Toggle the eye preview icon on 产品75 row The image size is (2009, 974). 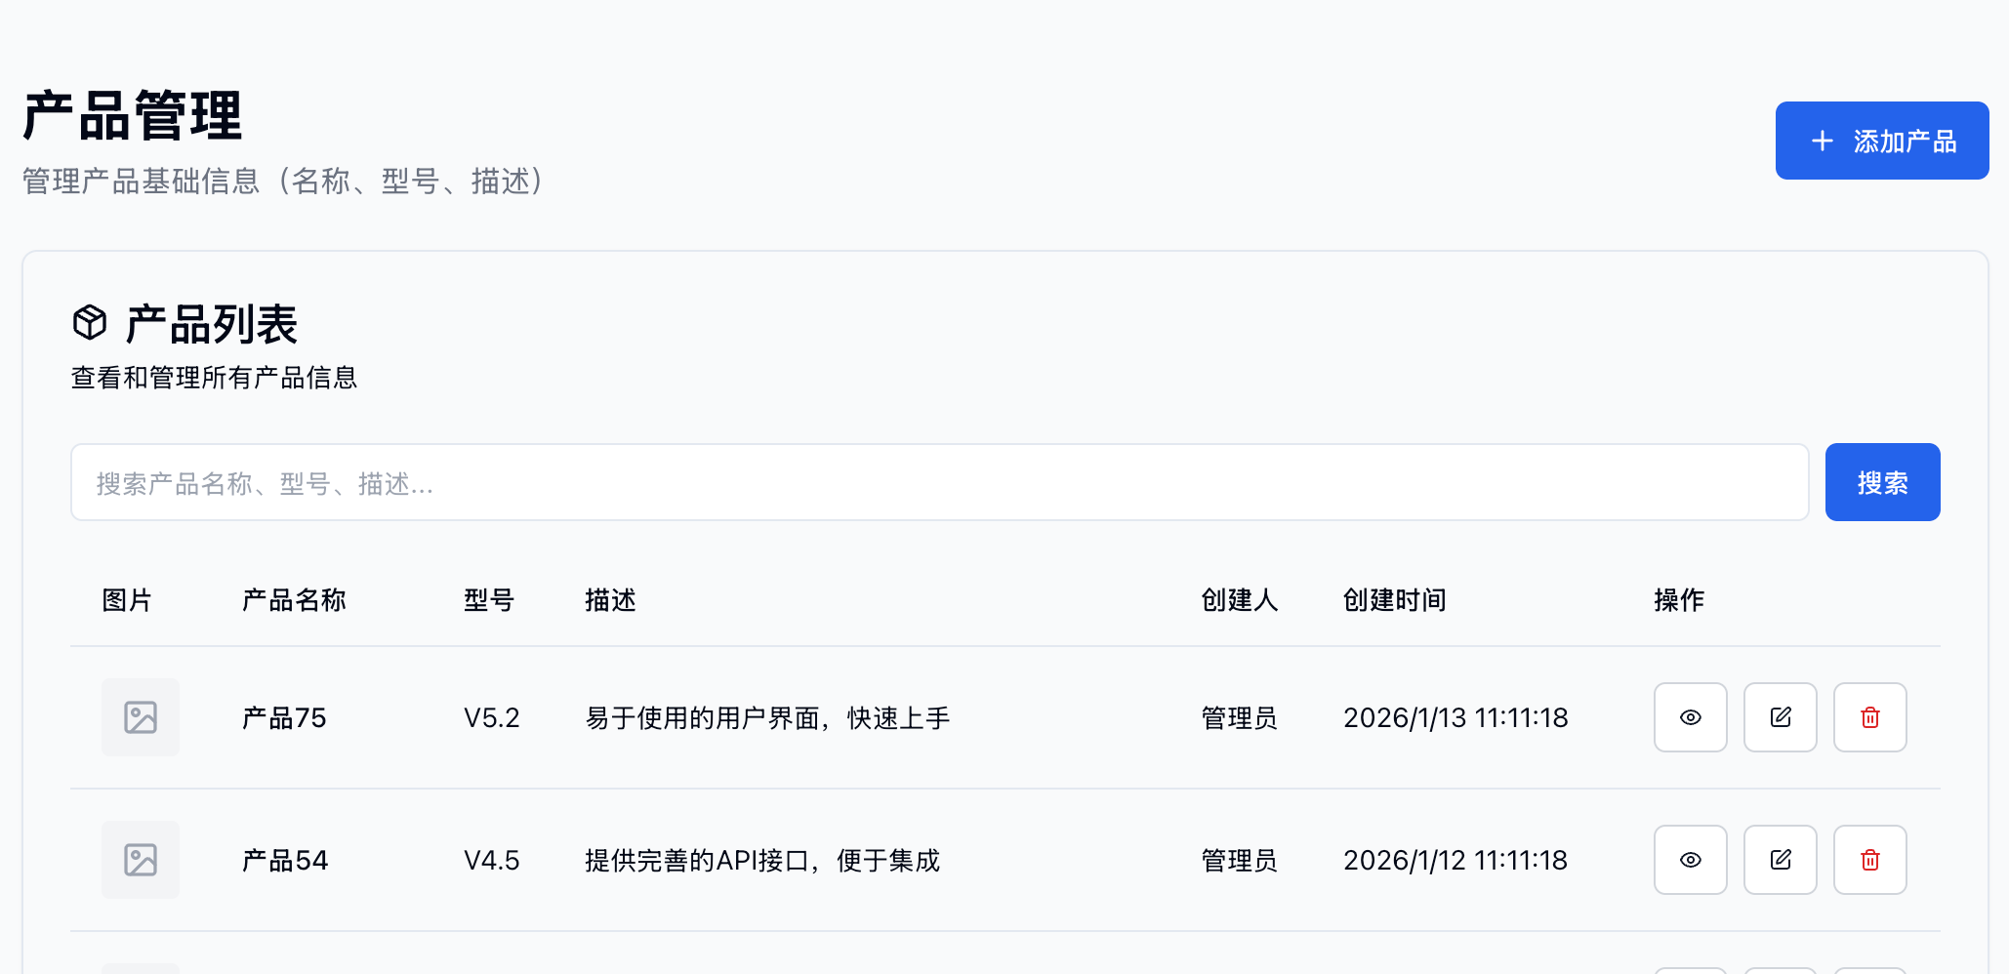point(1690,717)
